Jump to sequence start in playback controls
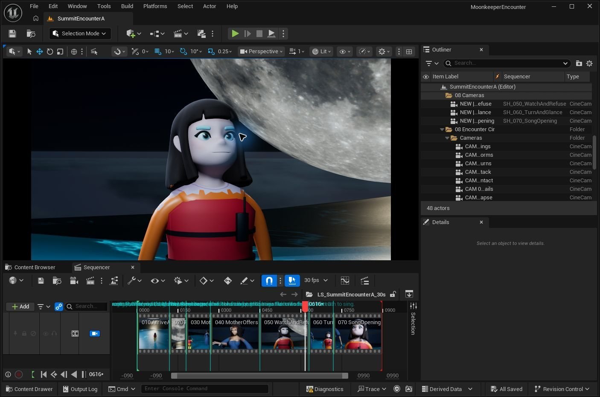 tap(44, 374)
